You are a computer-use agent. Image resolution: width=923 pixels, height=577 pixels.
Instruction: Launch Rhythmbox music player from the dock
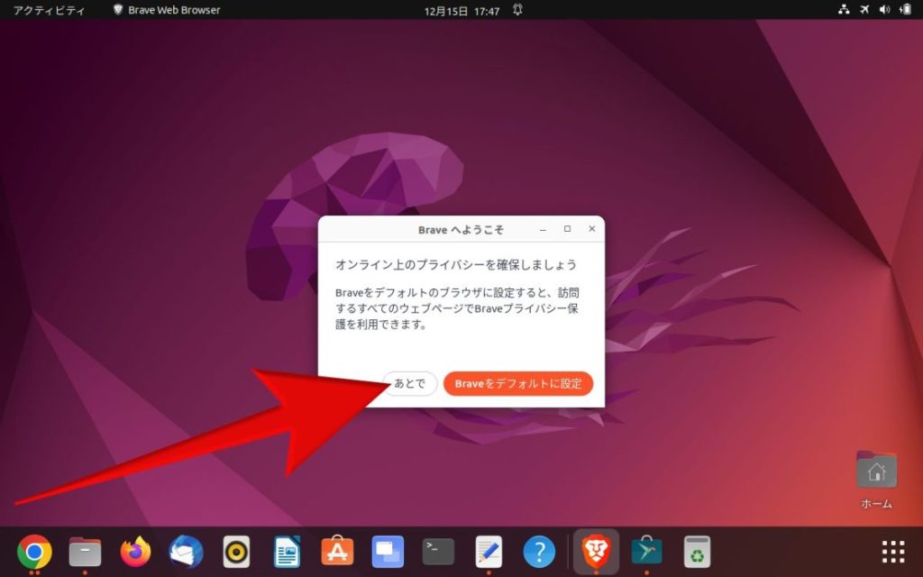point(237,552)
